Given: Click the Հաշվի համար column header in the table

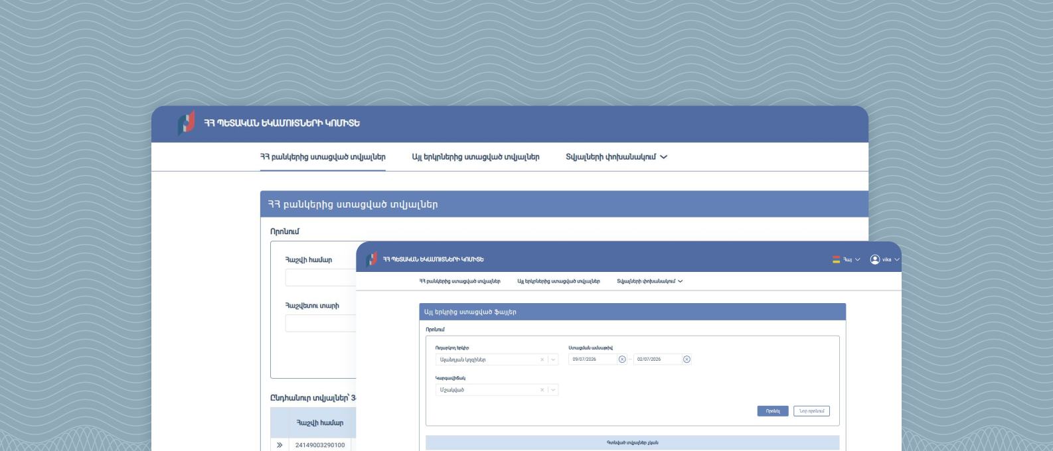Looking at the screenshot, I should pyautogui.click(x=320, y=422).
